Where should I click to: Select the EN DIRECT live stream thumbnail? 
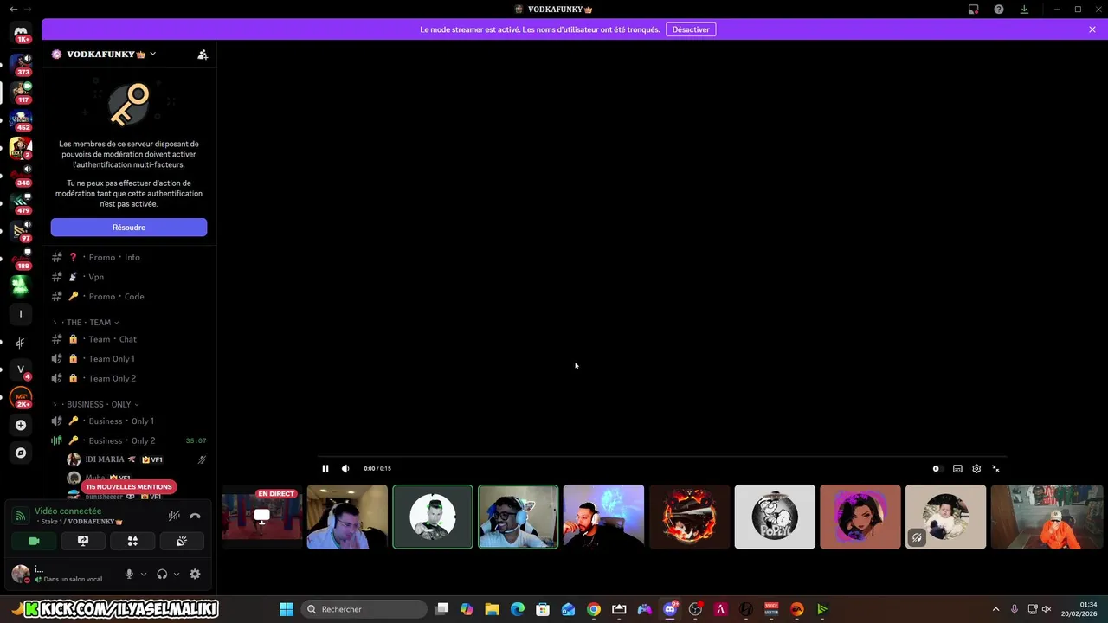coord(261,517)
